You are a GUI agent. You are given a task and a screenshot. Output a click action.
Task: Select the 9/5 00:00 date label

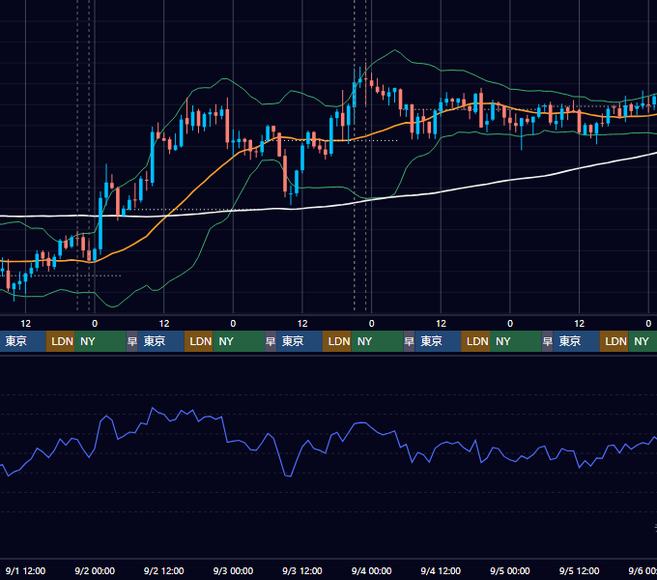510,570
